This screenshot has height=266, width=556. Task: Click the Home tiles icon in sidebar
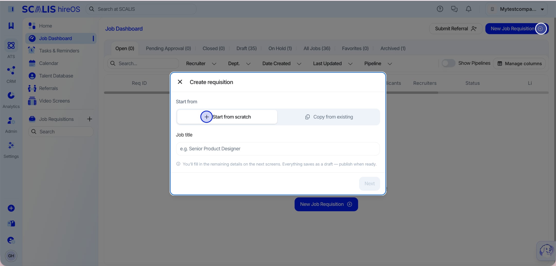coord(32,26)
